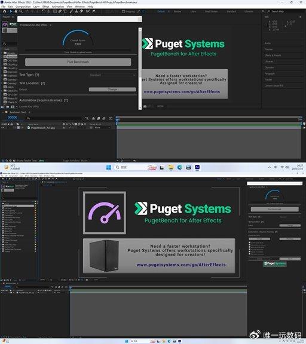Click the small Run Benchmark button in lower window
Viewport: 306px width, 344px height.
pyautogui.click(x=274, y=209)
